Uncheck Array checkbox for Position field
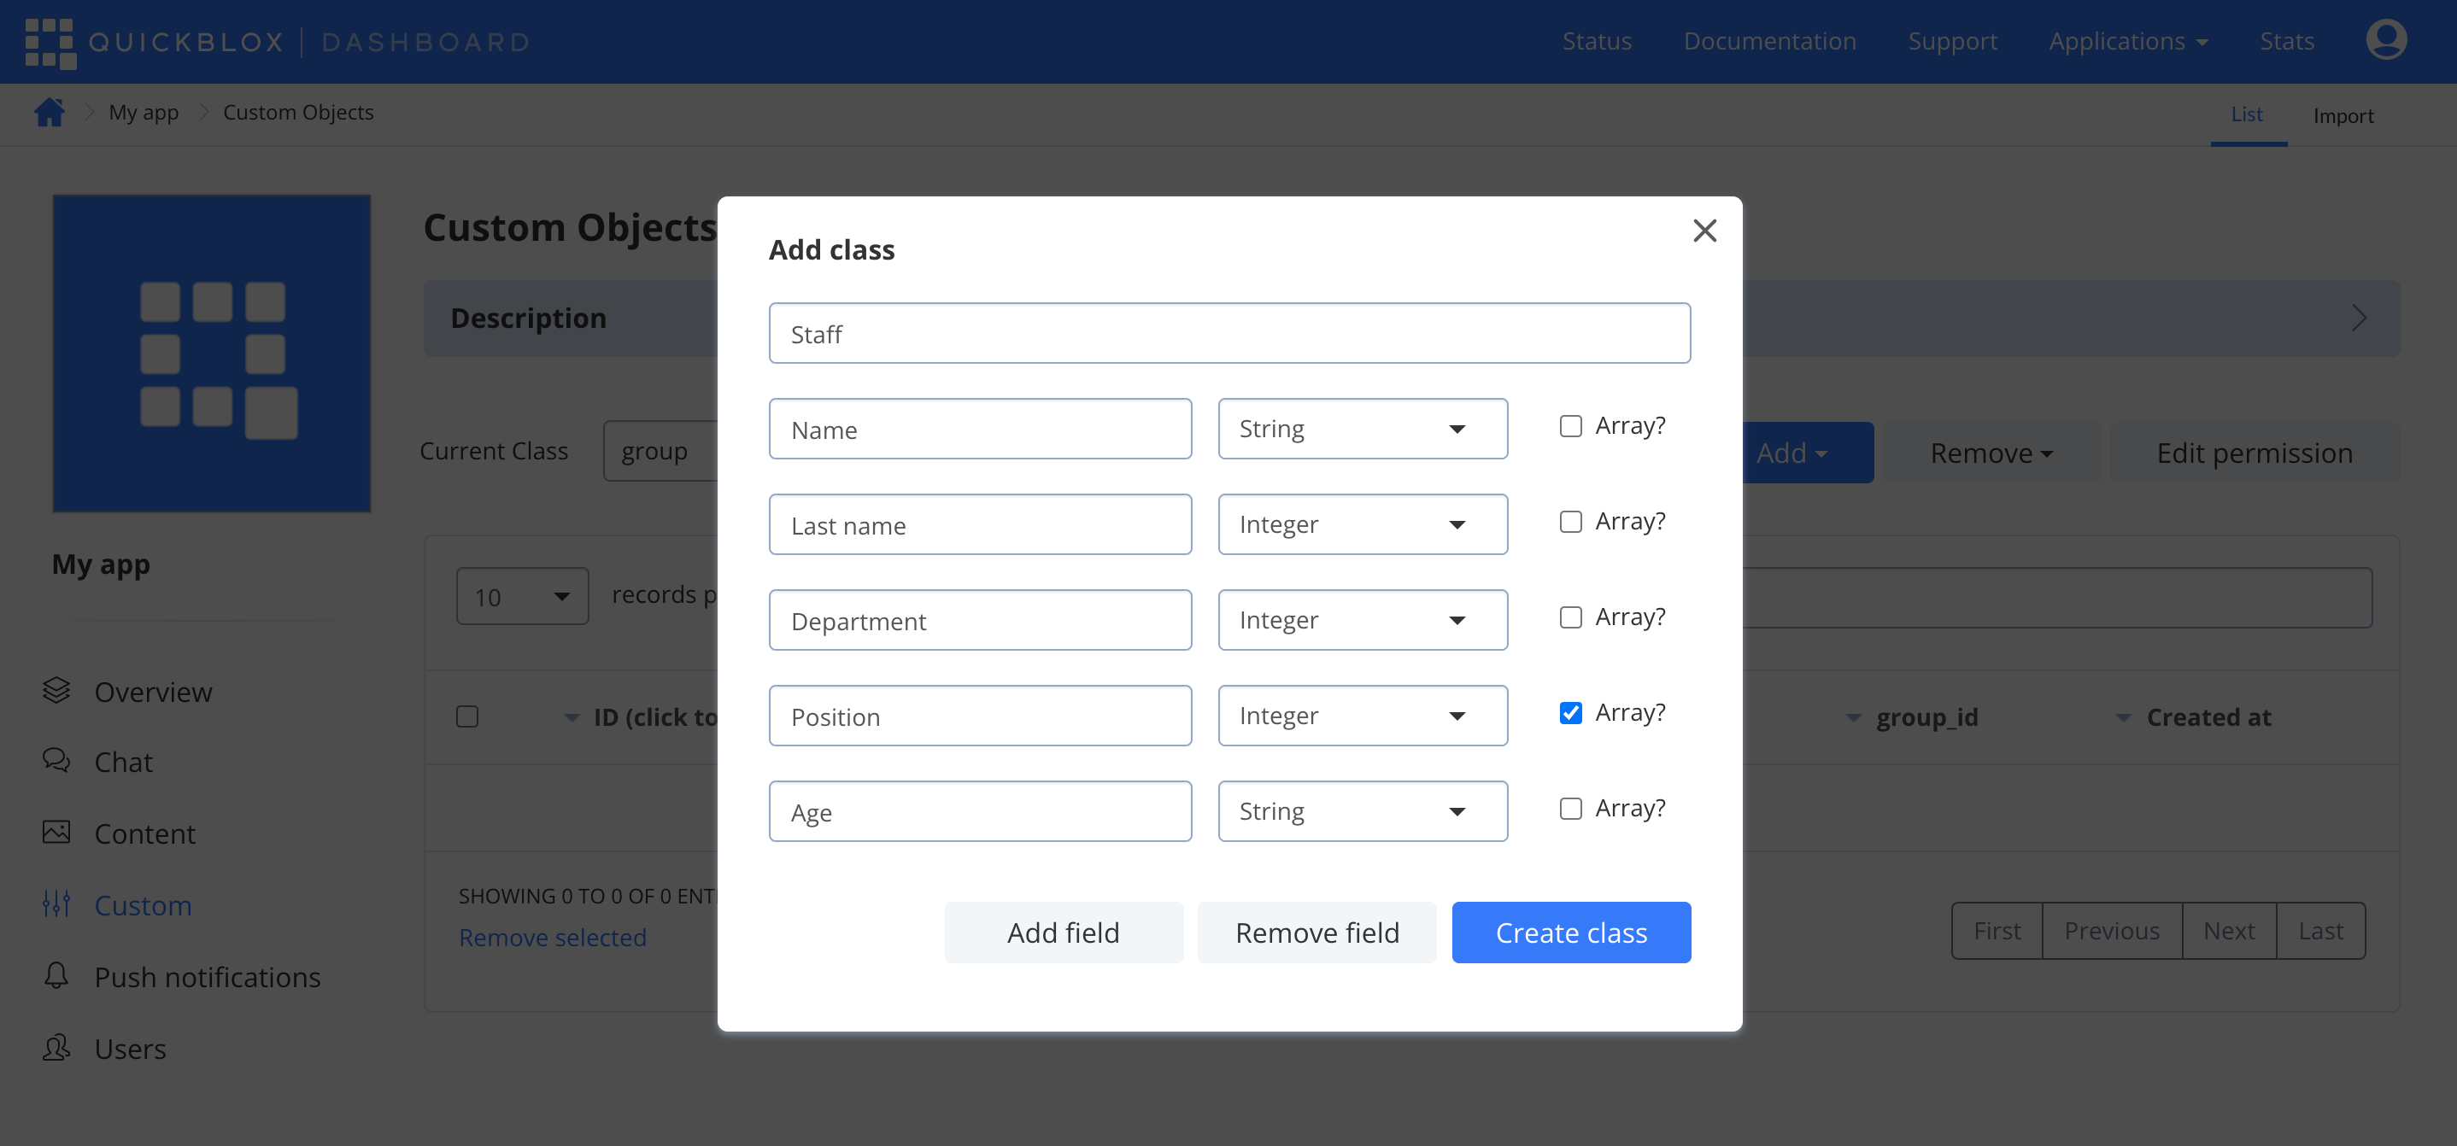 click(x=1570, y=713)
